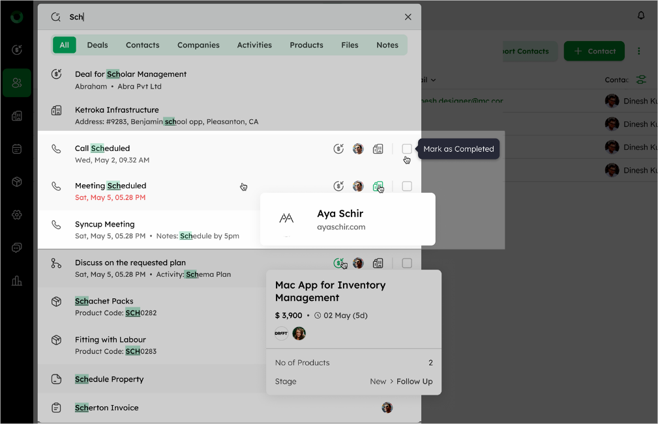Open Products box icon in sidebar

click(17, 182)
